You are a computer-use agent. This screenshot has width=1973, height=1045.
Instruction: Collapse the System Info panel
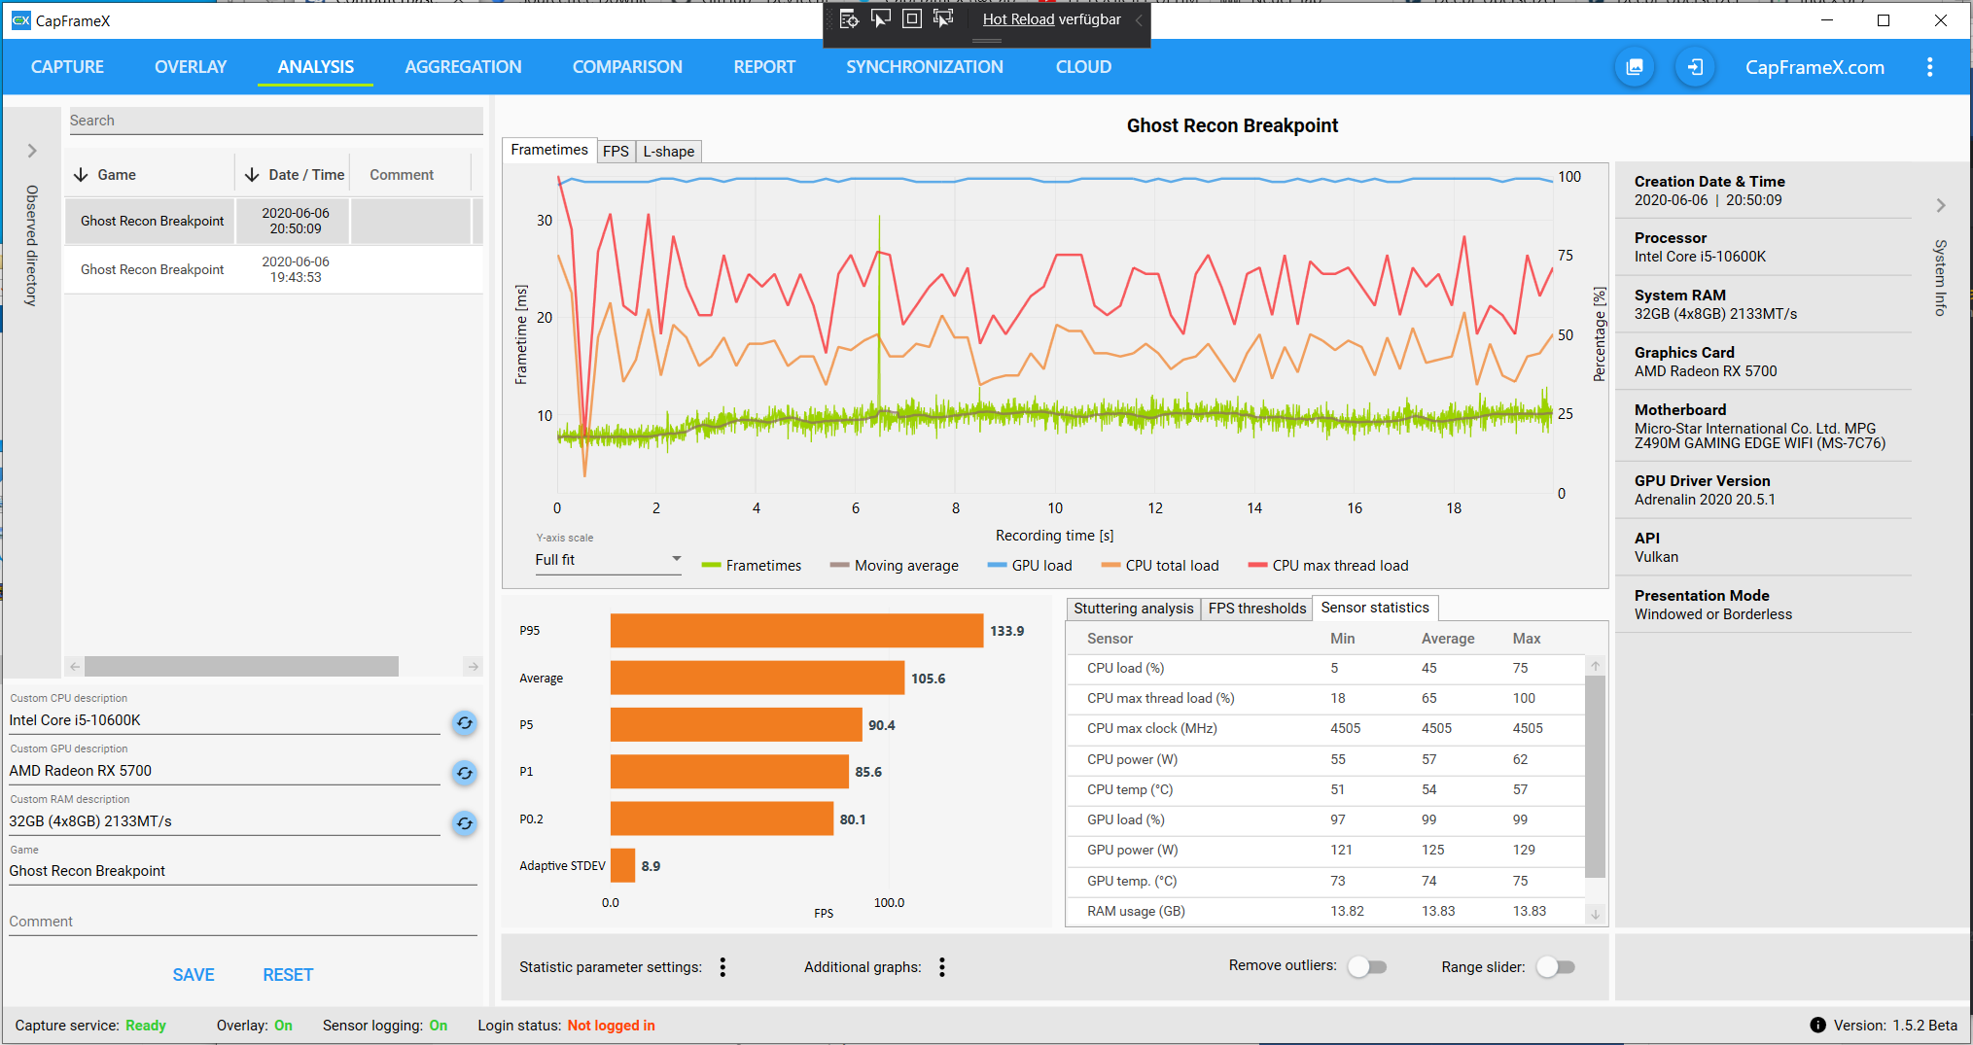(1941, 206)
